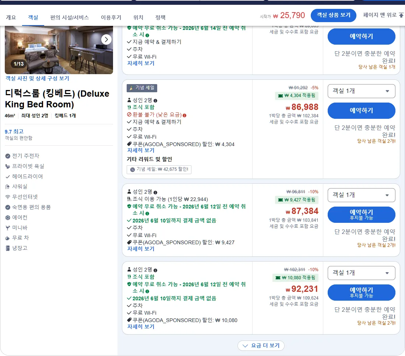Click the 객실 상품 보기 button
405x356 pixels.
pos(334,15)
